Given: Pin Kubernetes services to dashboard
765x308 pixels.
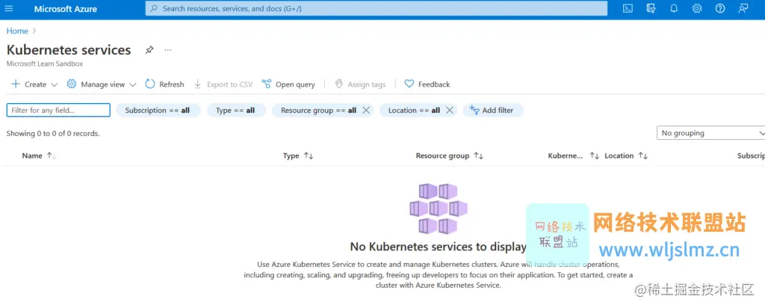Looking at the screenshot, I should [149, 50].
